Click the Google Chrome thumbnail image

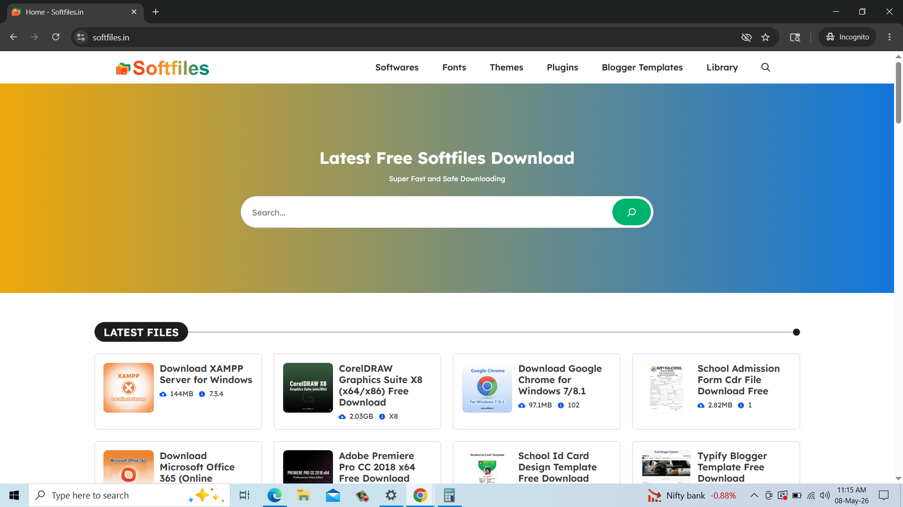[x=487, y=388]
